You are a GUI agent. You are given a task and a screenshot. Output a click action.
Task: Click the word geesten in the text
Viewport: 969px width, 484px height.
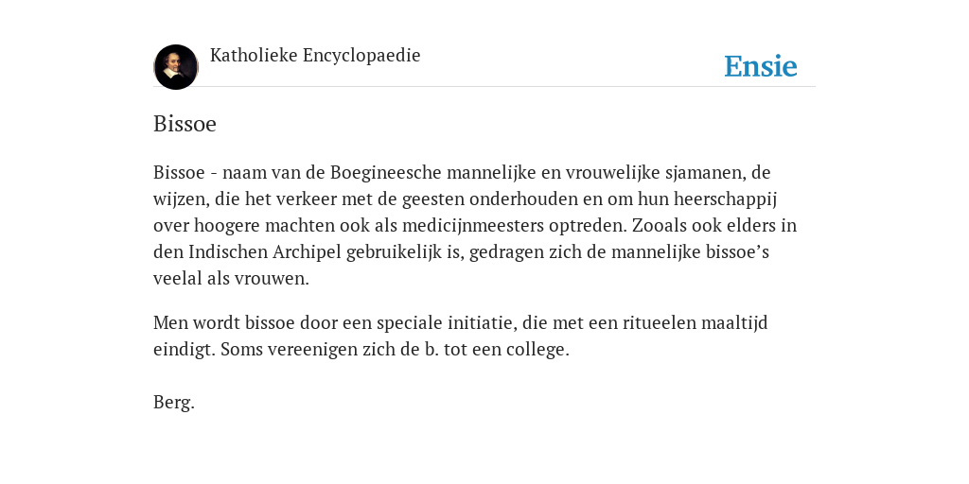(433, 199)
